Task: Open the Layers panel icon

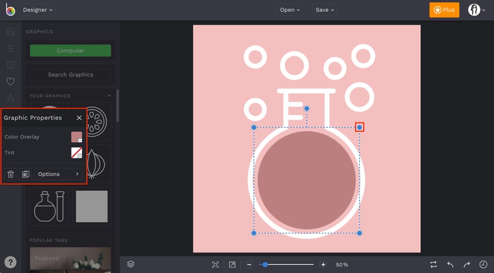Action: tap(131, 265)
